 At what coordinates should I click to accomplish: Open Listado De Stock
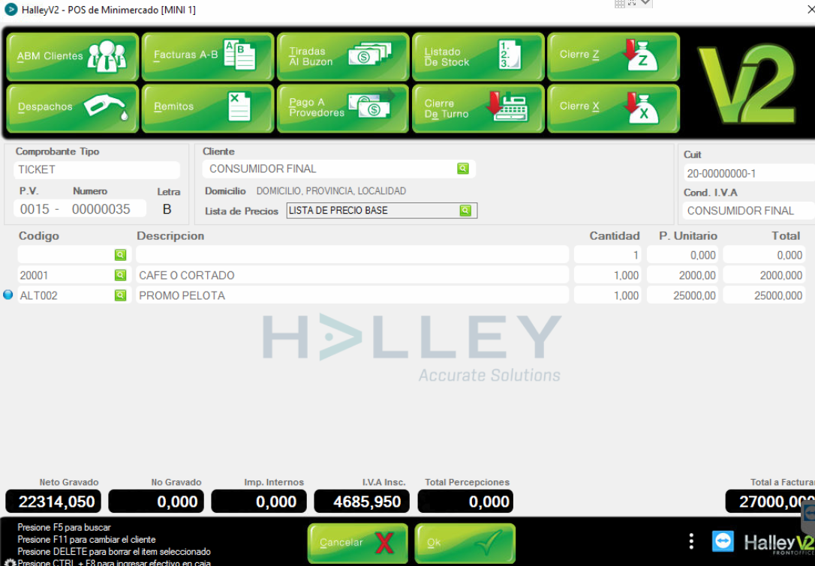[478, 57]
